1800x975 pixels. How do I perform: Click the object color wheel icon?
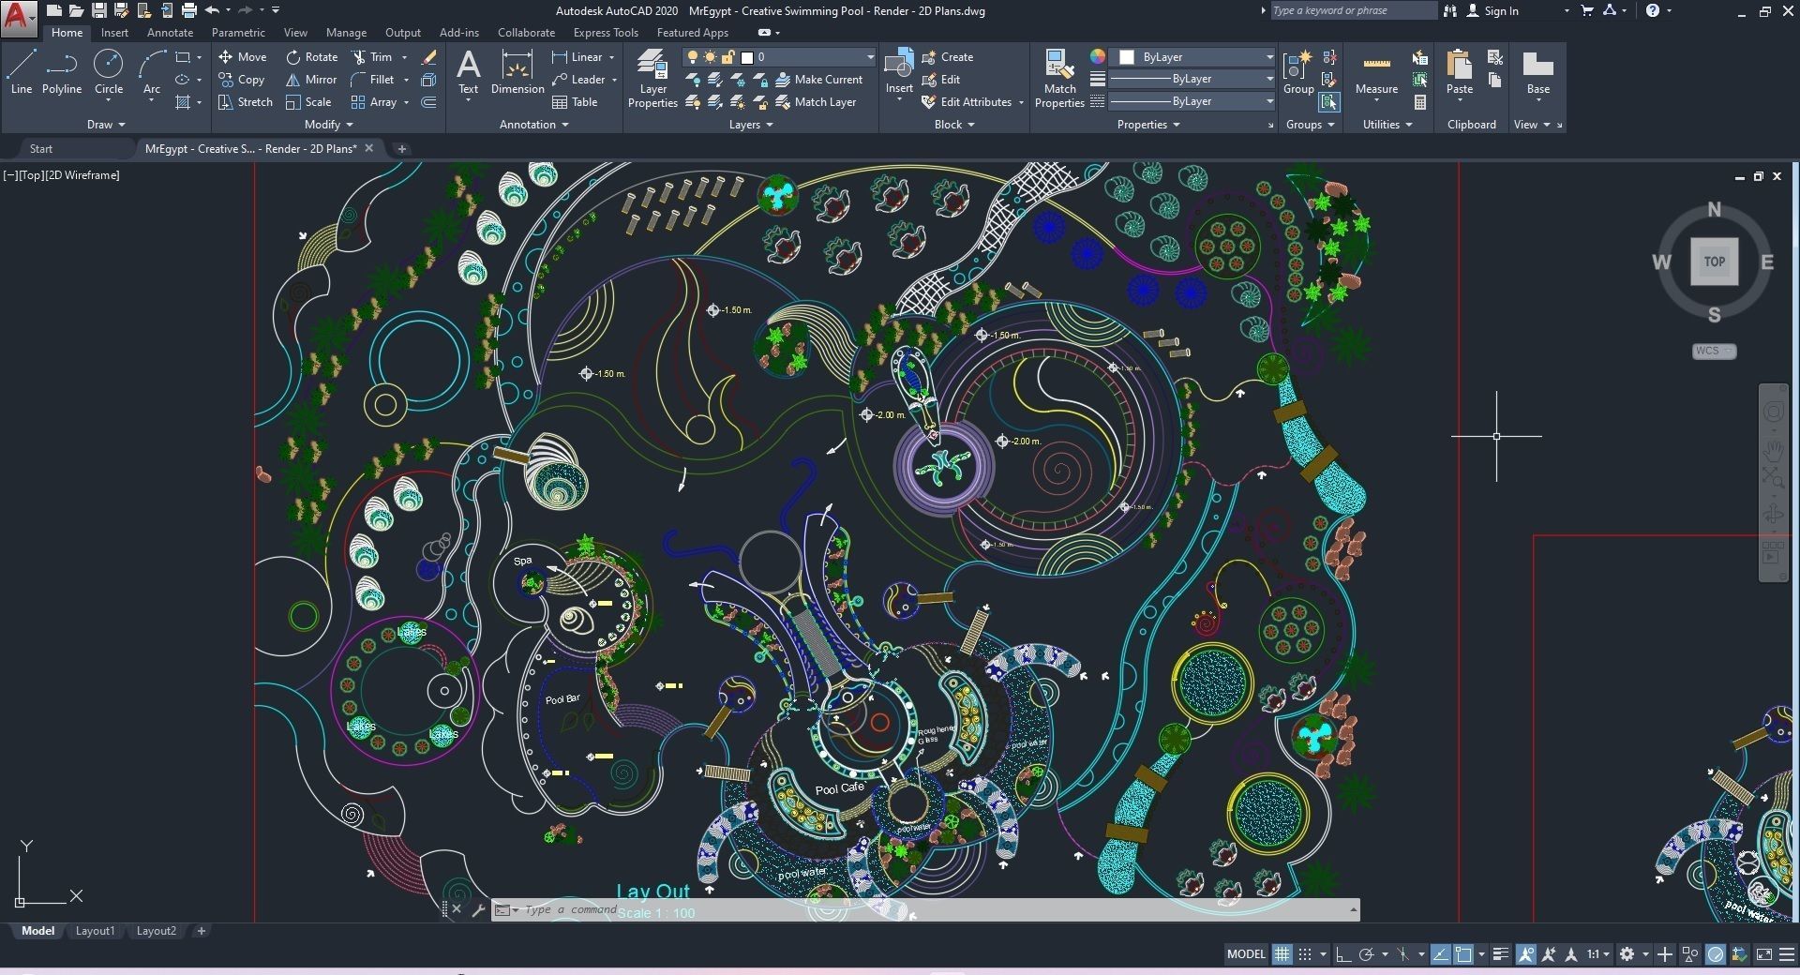point(1097,56)
